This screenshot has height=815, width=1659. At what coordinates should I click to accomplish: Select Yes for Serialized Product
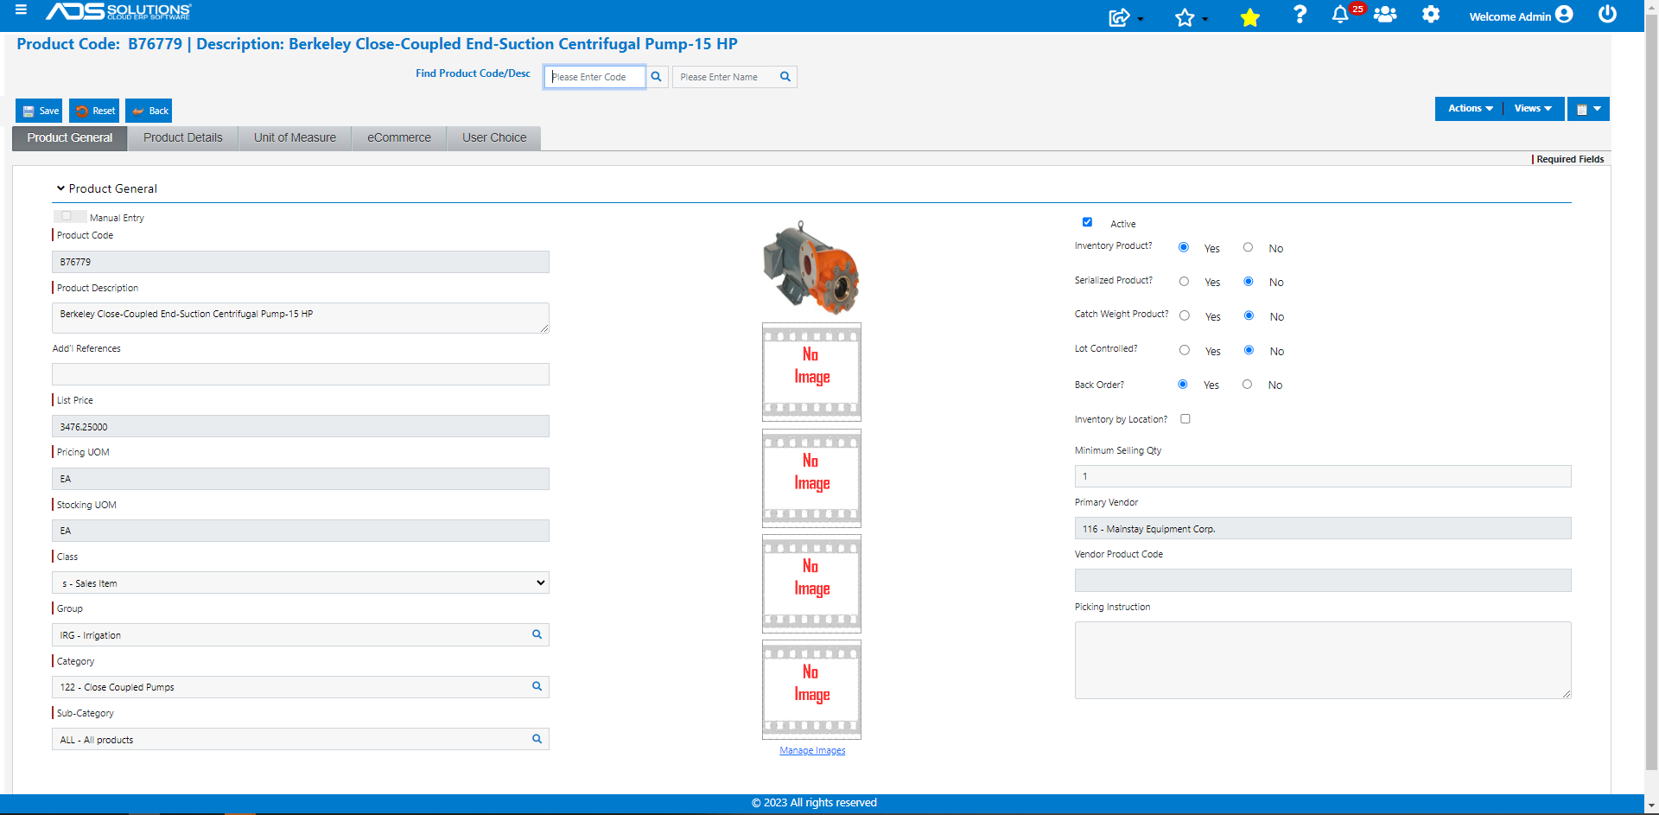(x=1184, y=280)
